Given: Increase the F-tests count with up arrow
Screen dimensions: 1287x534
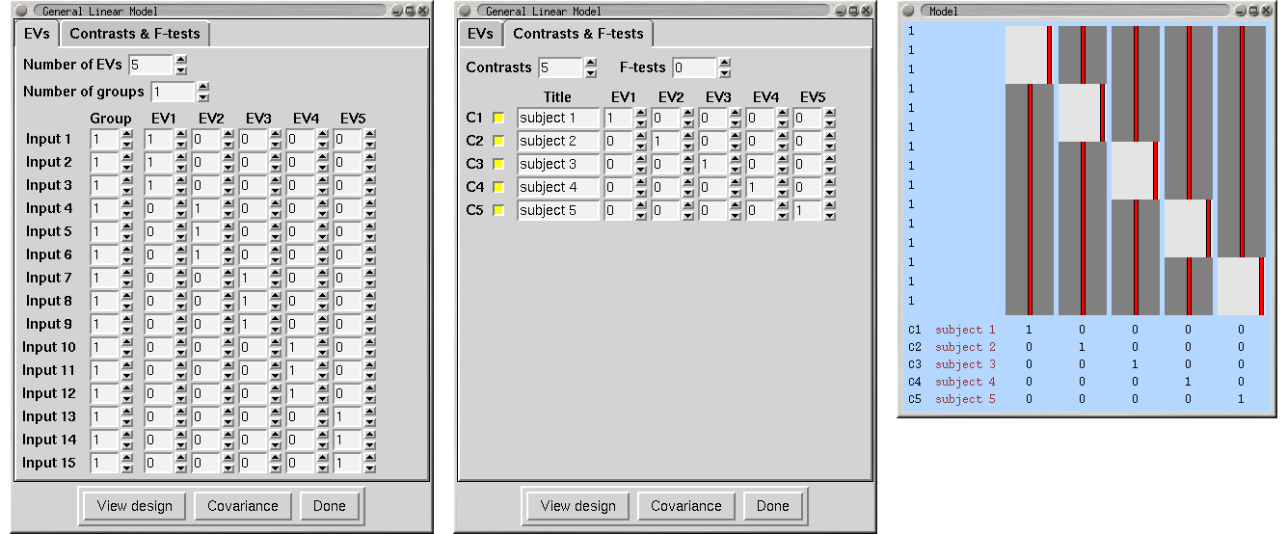Looking at the screenshot, I should click(725, 63).
